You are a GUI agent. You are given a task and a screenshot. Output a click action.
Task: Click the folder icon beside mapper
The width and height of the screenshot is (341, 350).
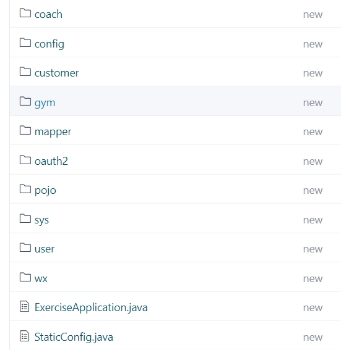[25, 130]
